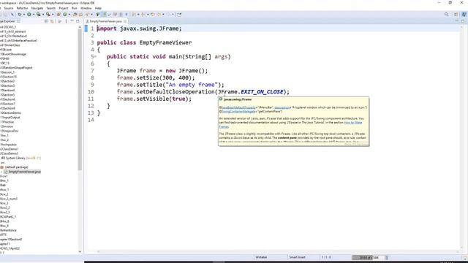Click the Writable status bar entry
The height and width of the screenshot is (263, 468).
[x=261, y=257]
